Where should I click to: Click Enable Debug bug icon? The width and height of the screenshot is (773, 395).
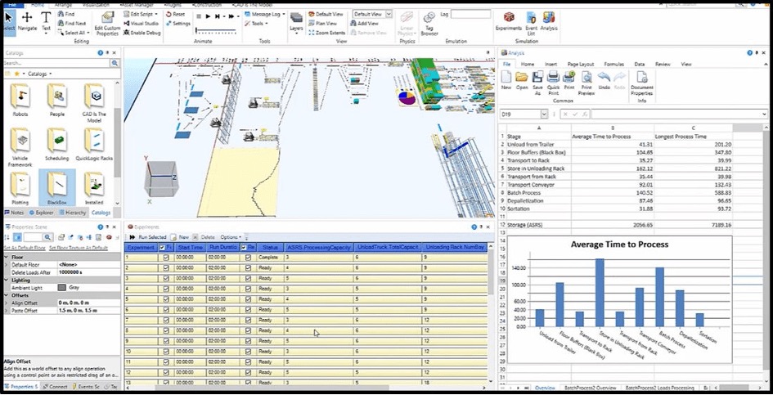[x=127, y=33]
